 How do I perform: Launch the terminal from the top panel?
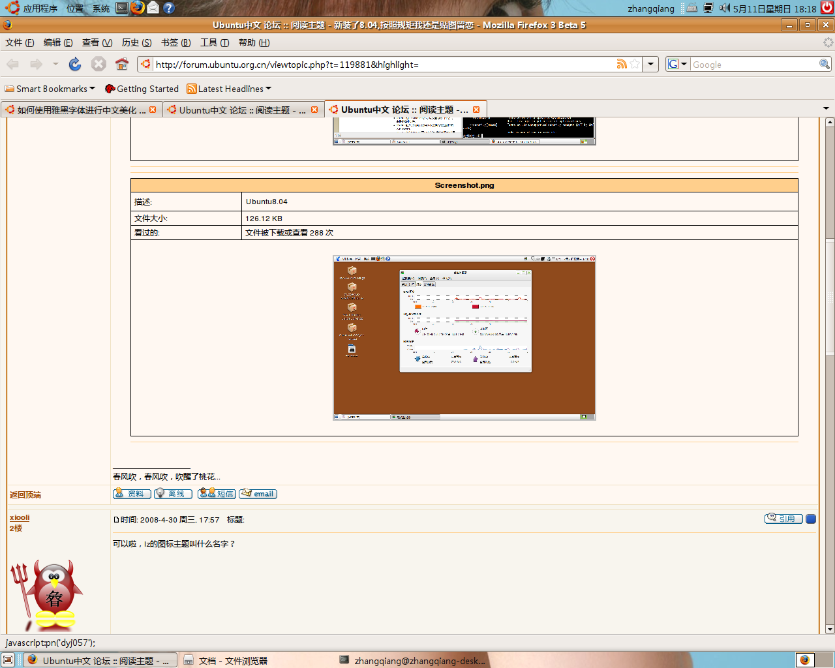(x=122, y=8)
